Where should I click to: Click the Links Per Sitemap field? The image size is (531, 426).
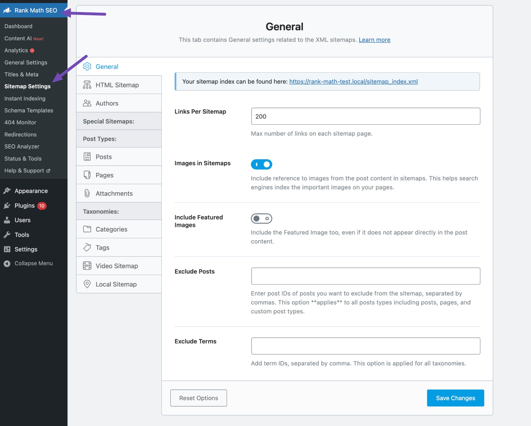[x=365, y=116]
